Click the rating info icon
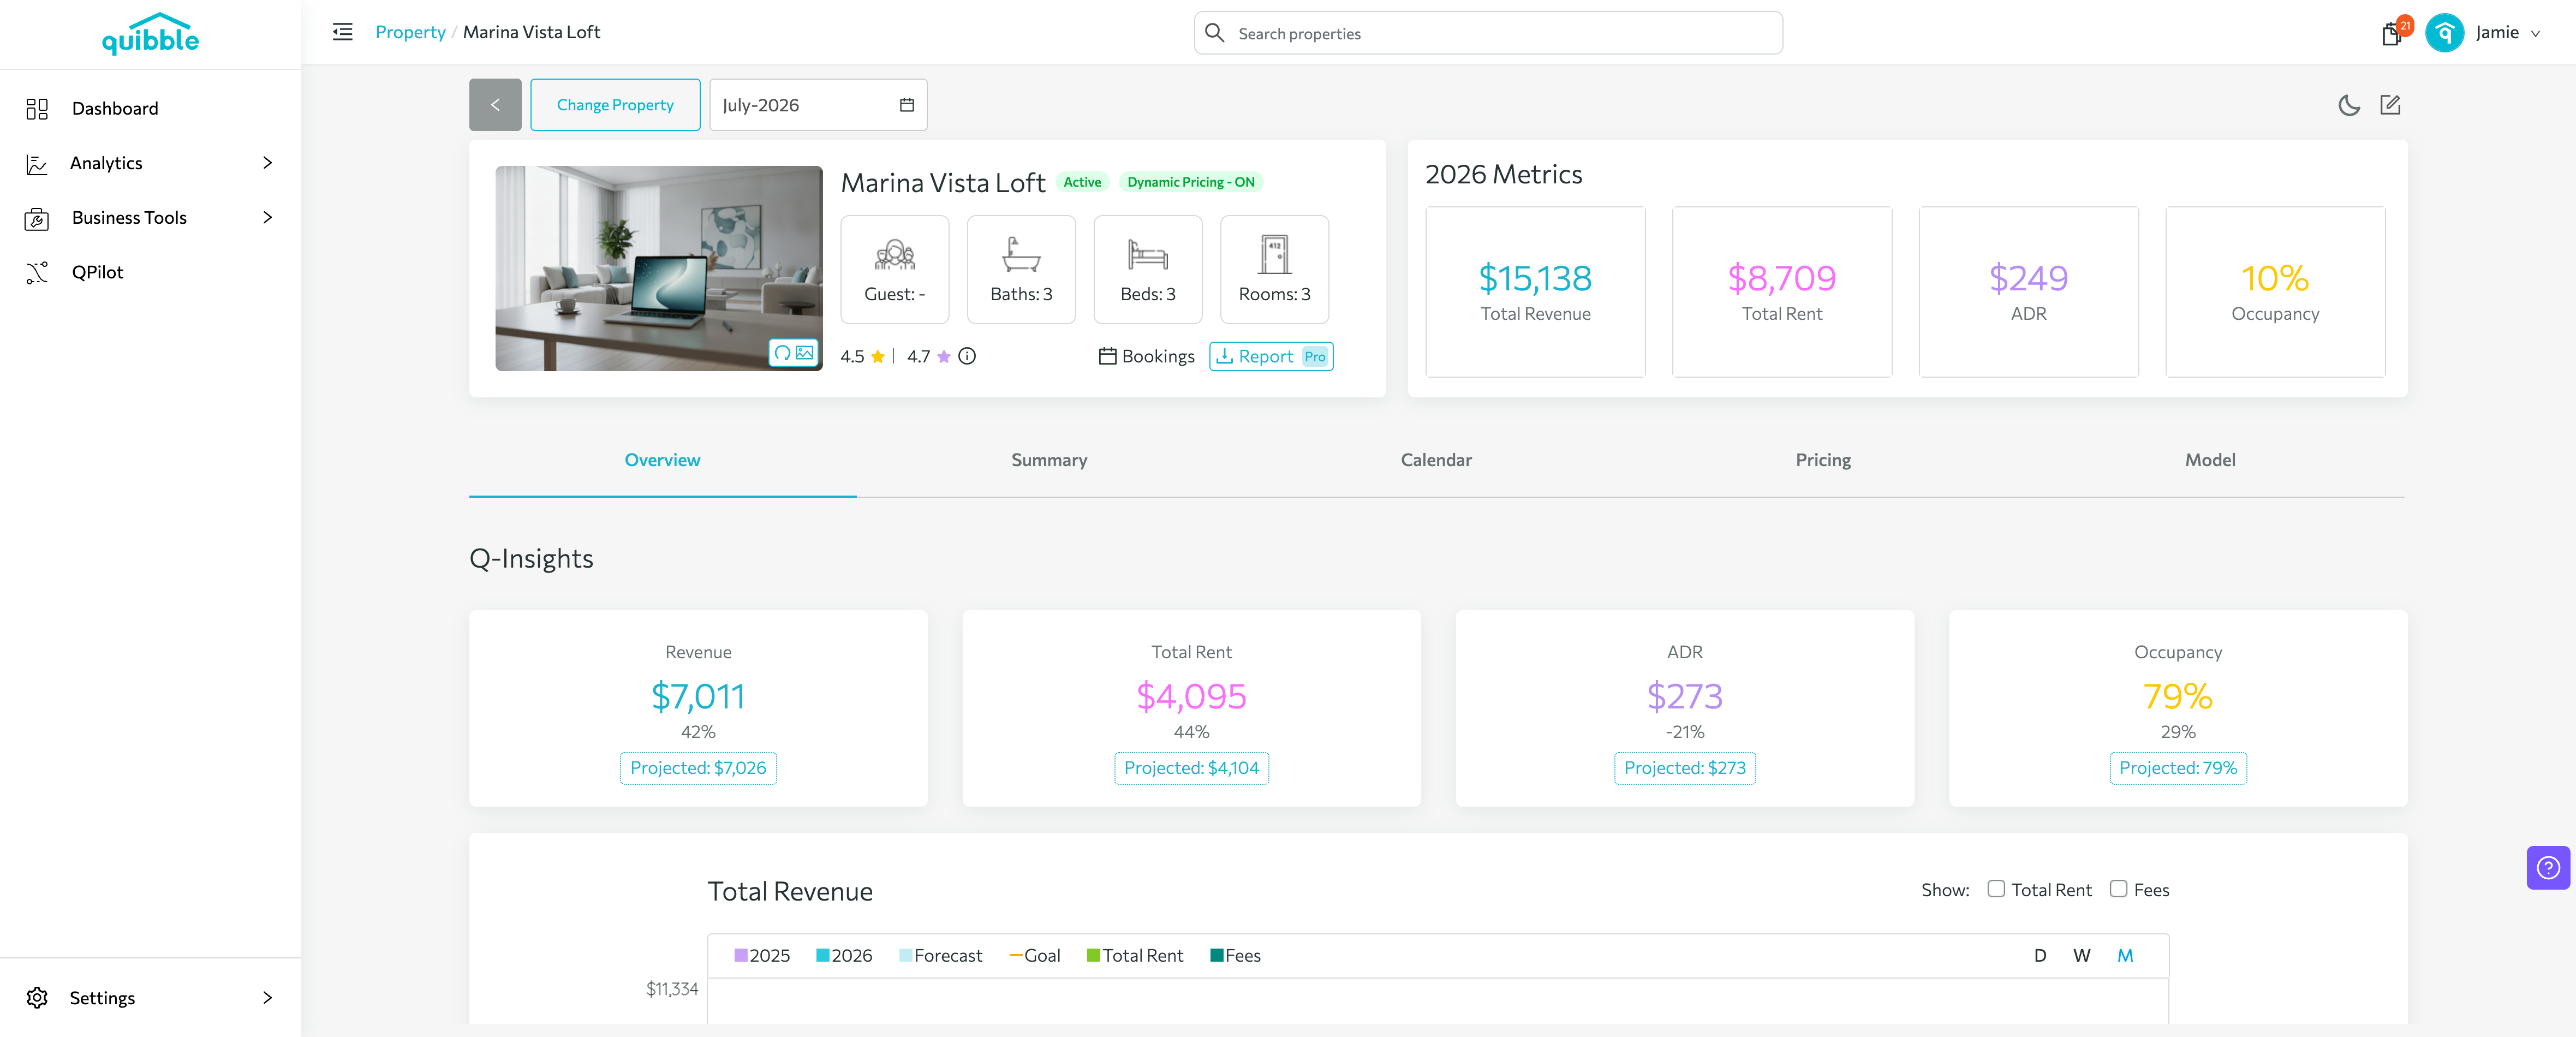Image resolution: width=2576 pixels, height=1037 pixels. pyautogui.click(x=966, y=356)
